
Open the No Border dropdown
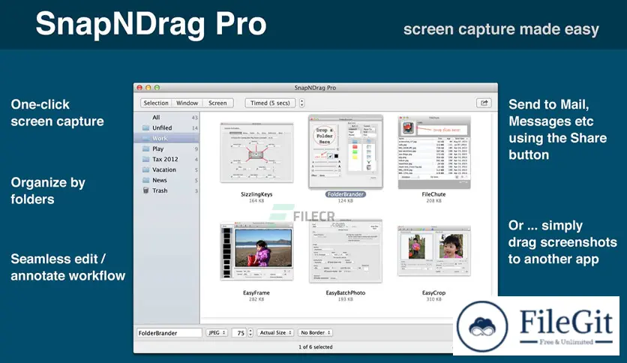[x=316, y=332]
